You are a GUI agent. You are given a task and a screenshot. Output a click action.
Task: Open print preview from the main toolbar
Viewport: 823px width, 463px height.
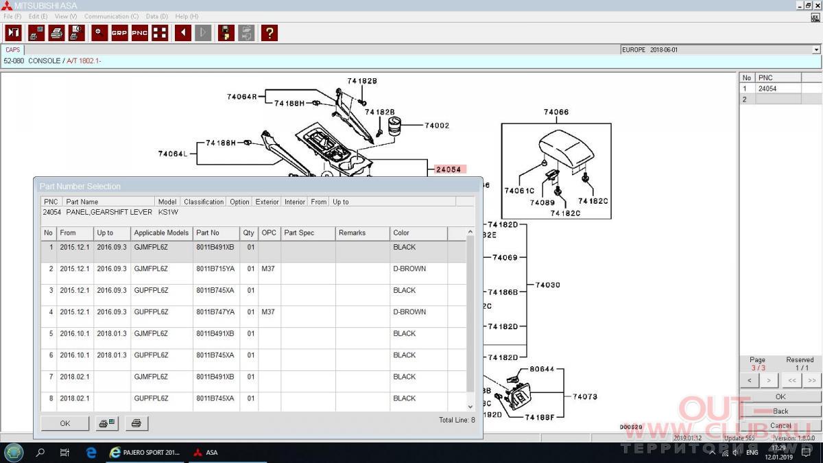[76, 32]
